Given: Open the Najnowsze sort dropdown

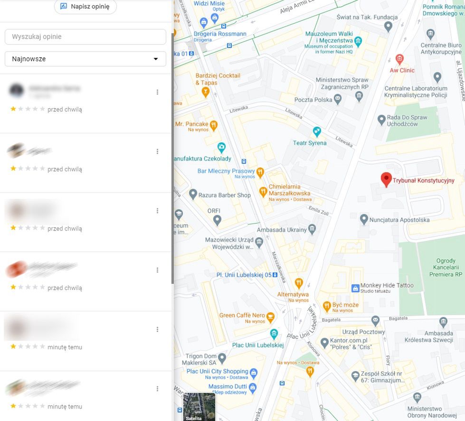Looking at the screenshot, I should (85, 59).
